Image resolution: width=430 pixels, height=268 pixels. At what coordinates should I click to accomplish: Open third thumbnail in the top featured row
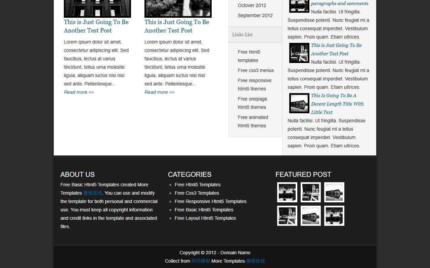tap(334, 192)
